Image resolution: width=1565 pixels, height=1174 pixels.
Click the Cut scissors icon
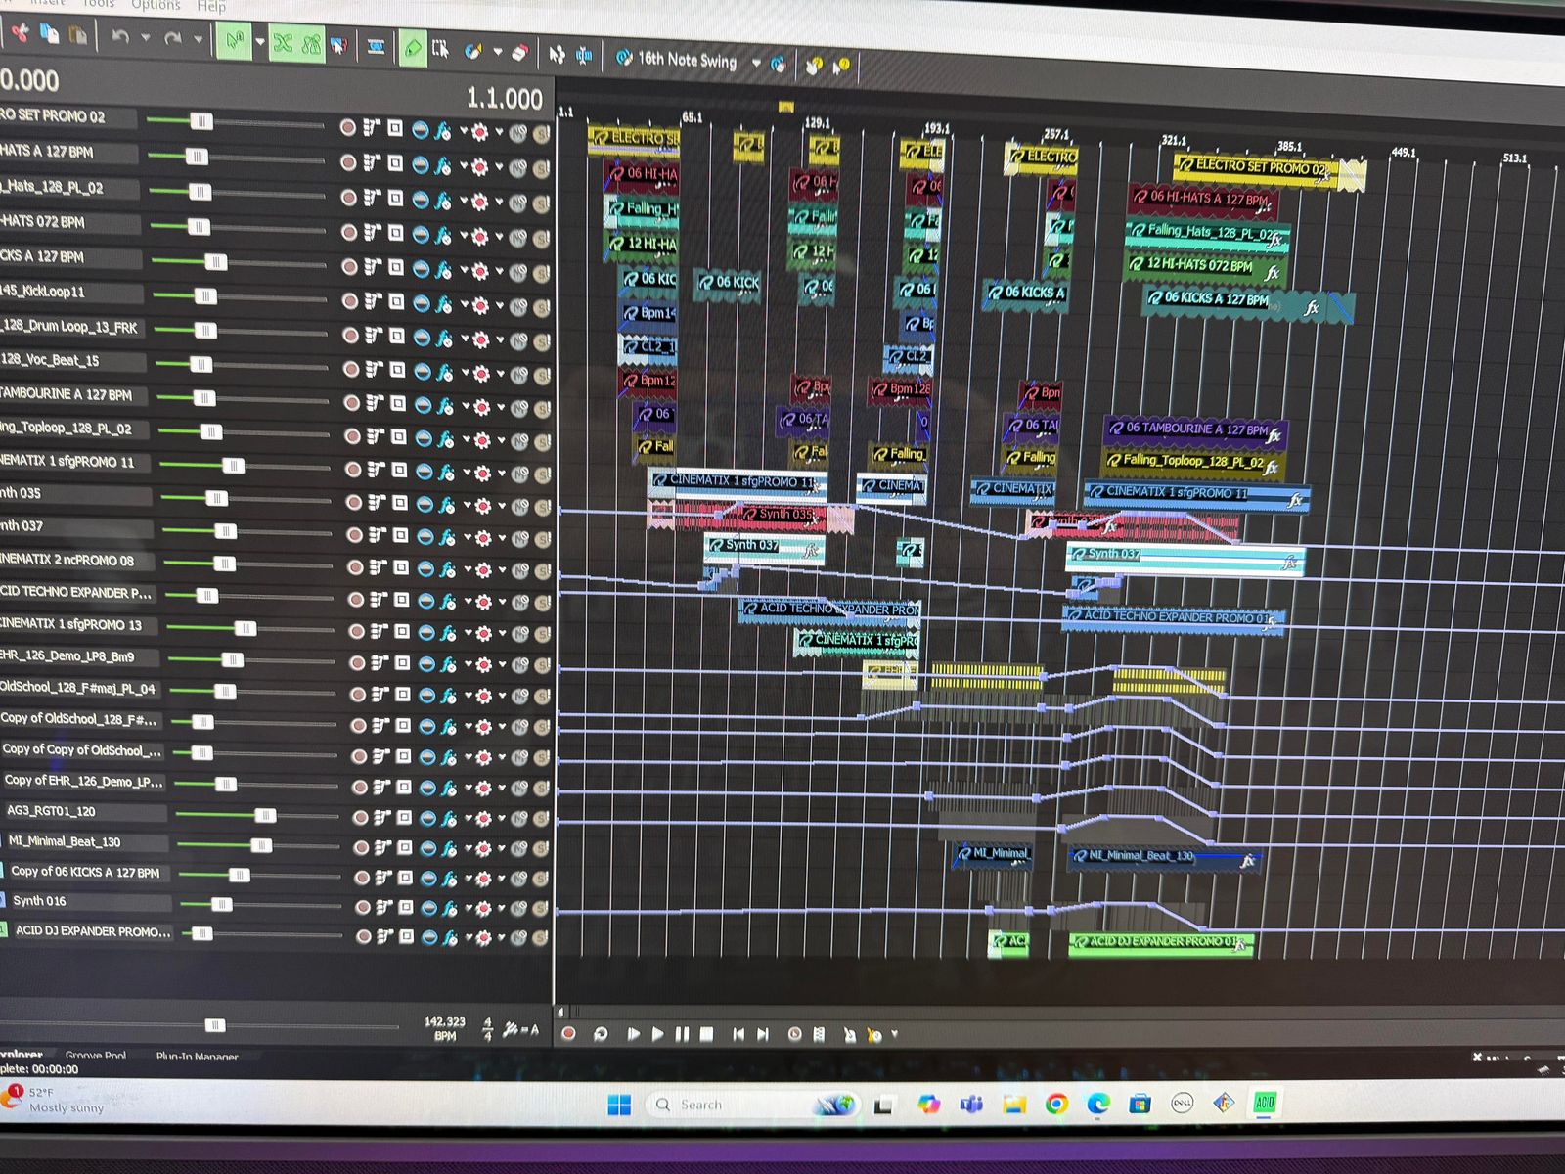(19, 34)
